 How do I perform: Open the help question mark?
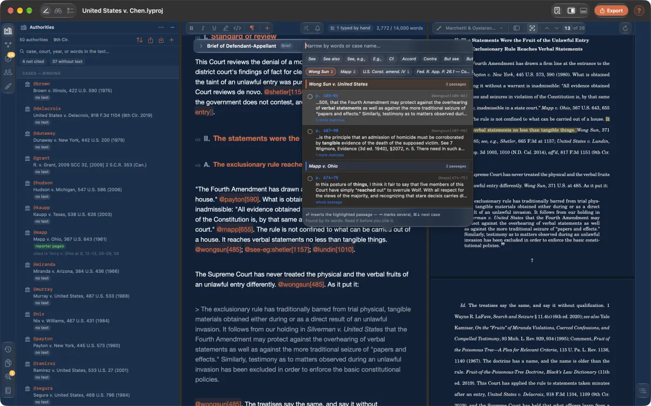638,10
